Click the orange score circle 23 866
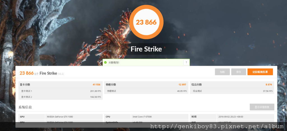The image size is (287, 131). (146, 22)
